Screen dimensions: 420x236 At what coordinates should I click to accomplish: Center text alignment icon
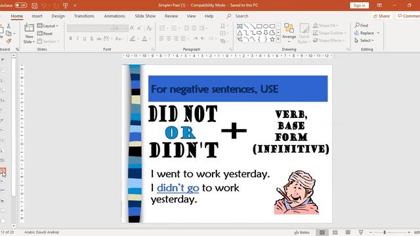point(169,39)
